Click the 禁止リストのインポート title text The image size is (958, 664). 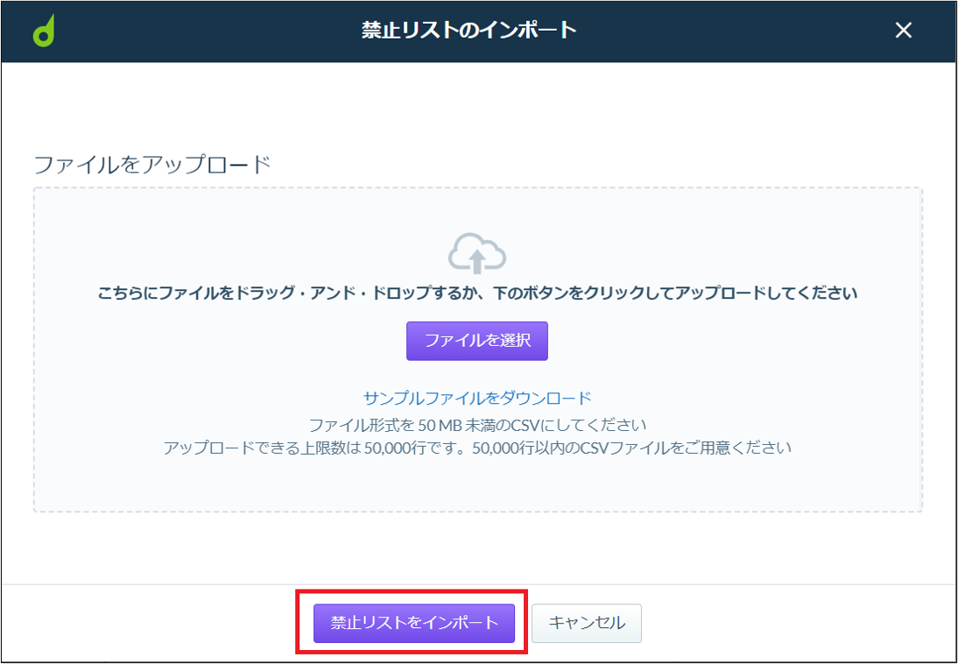click(x=468, y=31)
